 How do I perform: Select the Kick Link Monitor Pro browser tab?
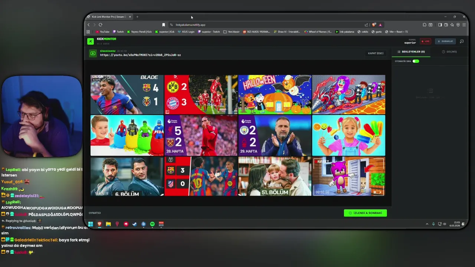tap(109, 17)
